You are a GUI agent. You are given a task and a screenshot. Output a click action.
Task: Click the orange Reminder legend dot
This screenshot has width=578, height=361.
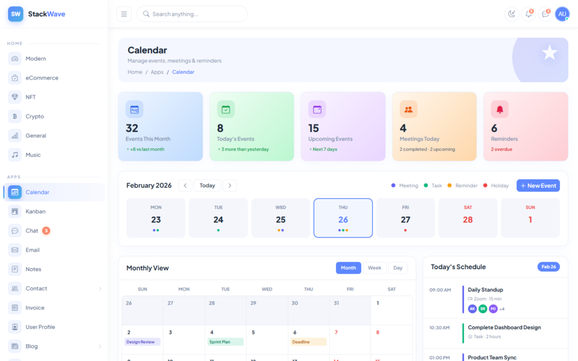pyautogui.click(x=449, y=185)
